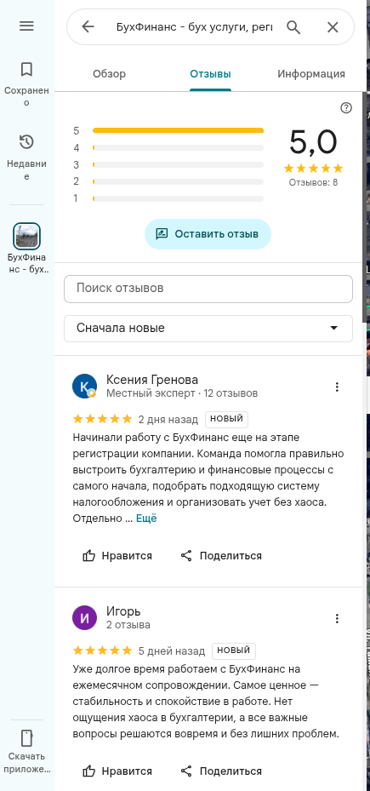Click Местный эксперт · 12 отзывов text
This screenshot has height=791, width=370.
tap(182, 393)
